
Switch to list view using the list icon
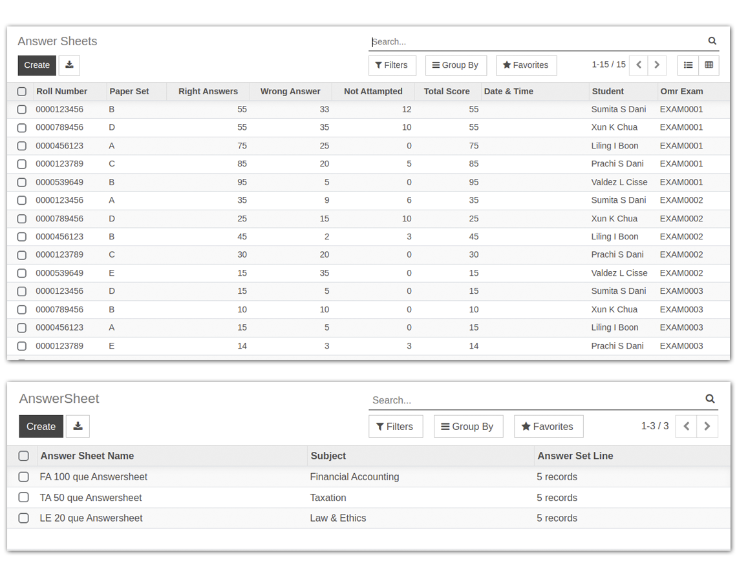(688, 65)
